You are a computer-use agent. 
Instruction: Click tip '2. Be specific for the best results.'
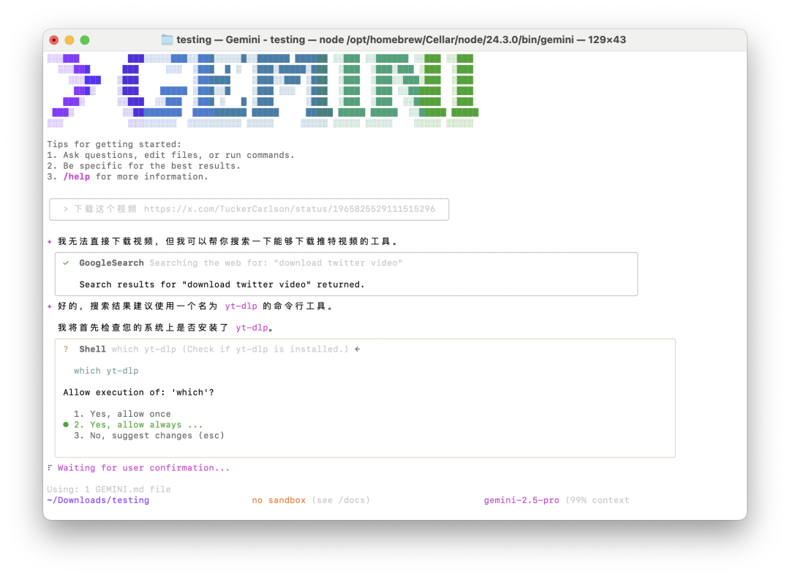[x=143, y=166]
